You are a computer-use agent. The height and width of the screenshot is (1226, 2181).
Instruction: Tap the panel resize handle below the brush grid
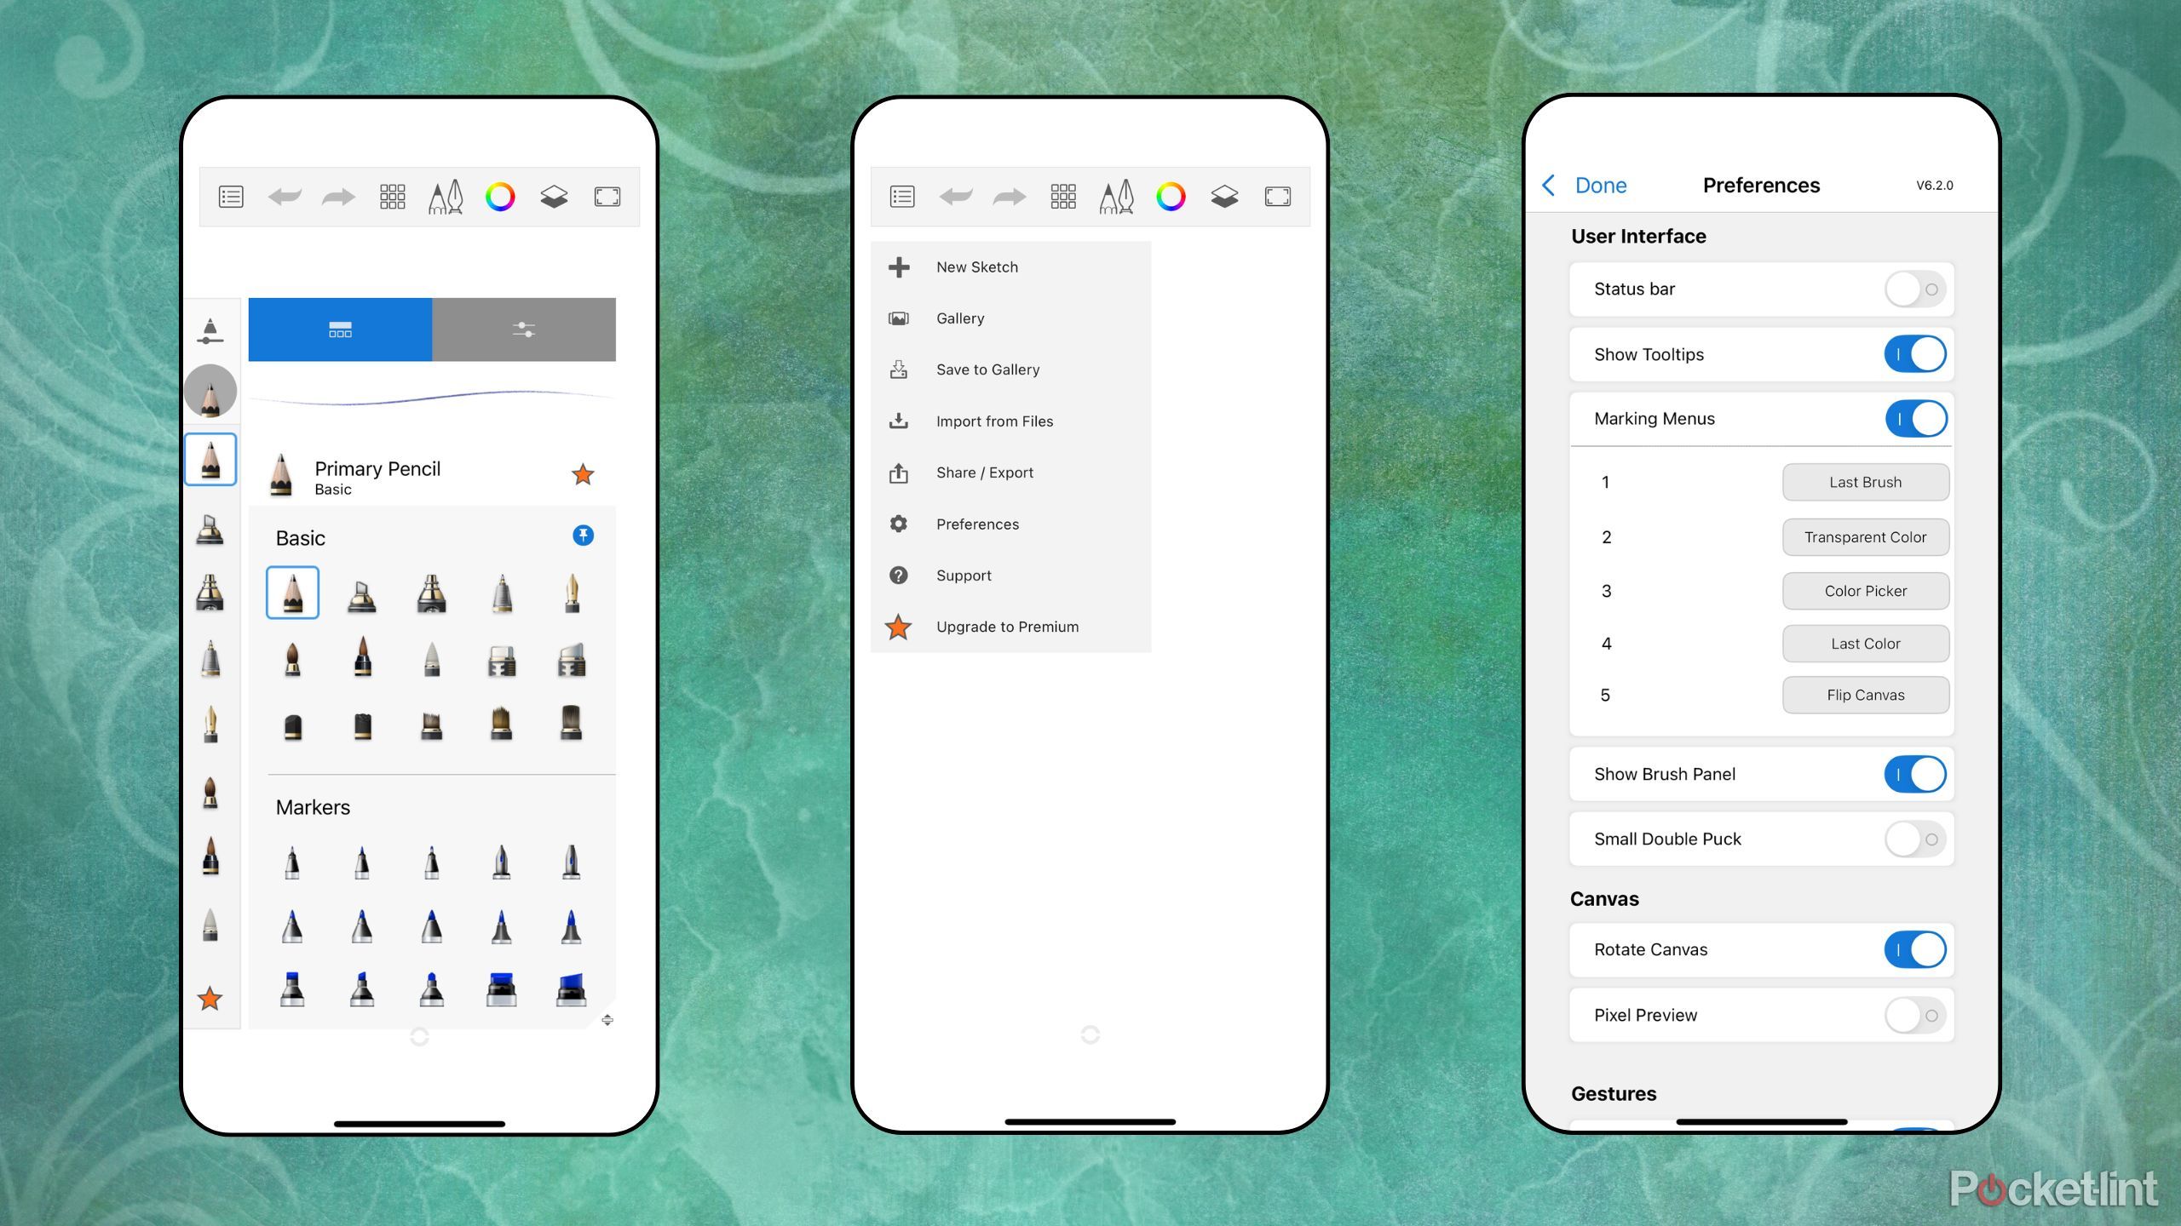[x=607, y=1019]
